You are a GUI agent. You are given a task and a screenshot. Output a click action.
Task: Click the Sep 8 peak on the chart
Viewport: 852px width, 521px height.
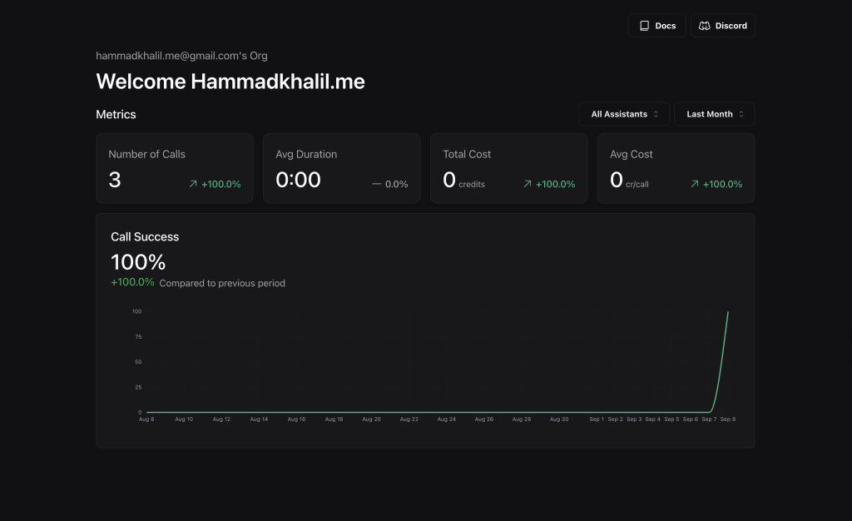728,313
